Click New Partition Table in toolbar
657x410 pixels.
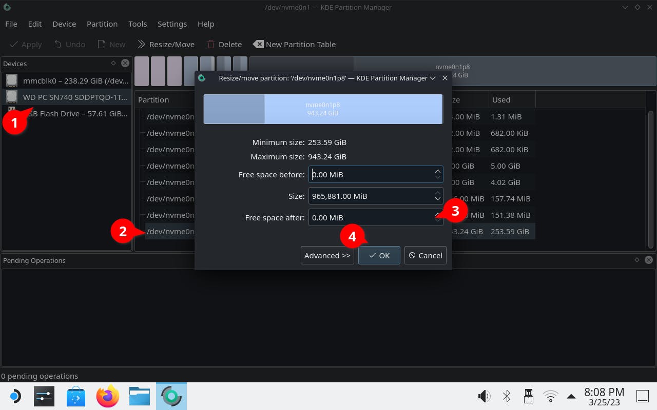[x=295, y=45]
